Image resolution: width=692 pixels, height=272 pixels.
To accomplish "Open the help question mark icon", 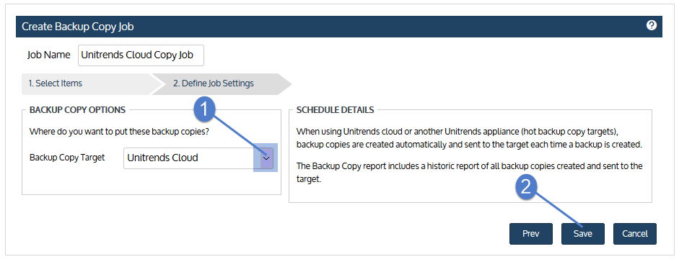I will [651, 25].
